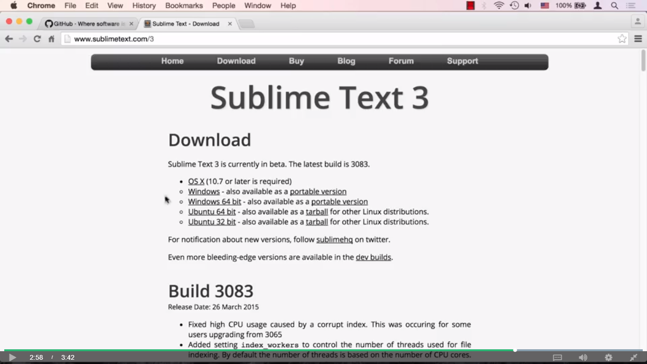Click the Build 3083 heading
This screenshot has width=647, height=364.
click(x=211, y=291)
